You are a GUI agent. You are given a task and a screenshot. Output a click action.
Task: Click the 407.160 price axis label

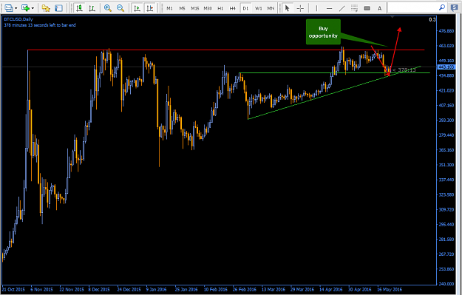coord(446,105)
